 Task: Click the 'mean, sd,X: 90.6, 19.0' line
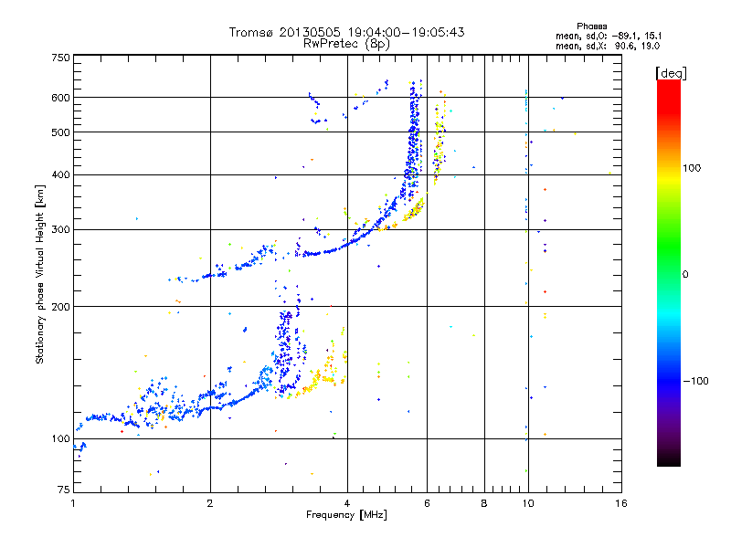pyautogui.click(x=608, y=47)
